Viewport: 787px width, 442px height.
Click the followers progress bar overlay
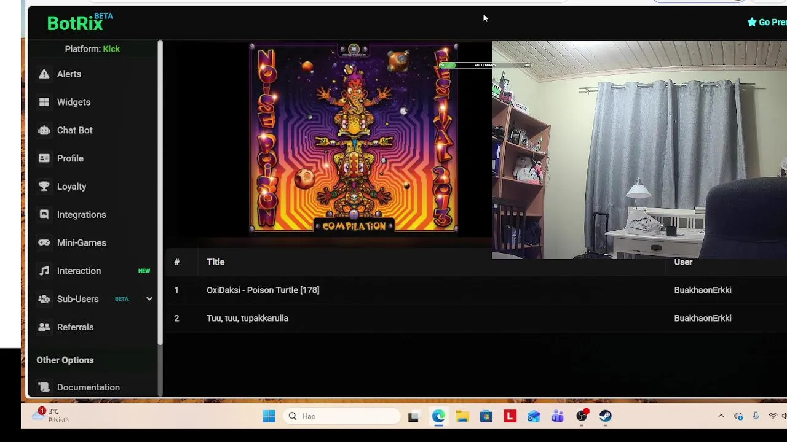pyautogui.click(x=484, y=65)
